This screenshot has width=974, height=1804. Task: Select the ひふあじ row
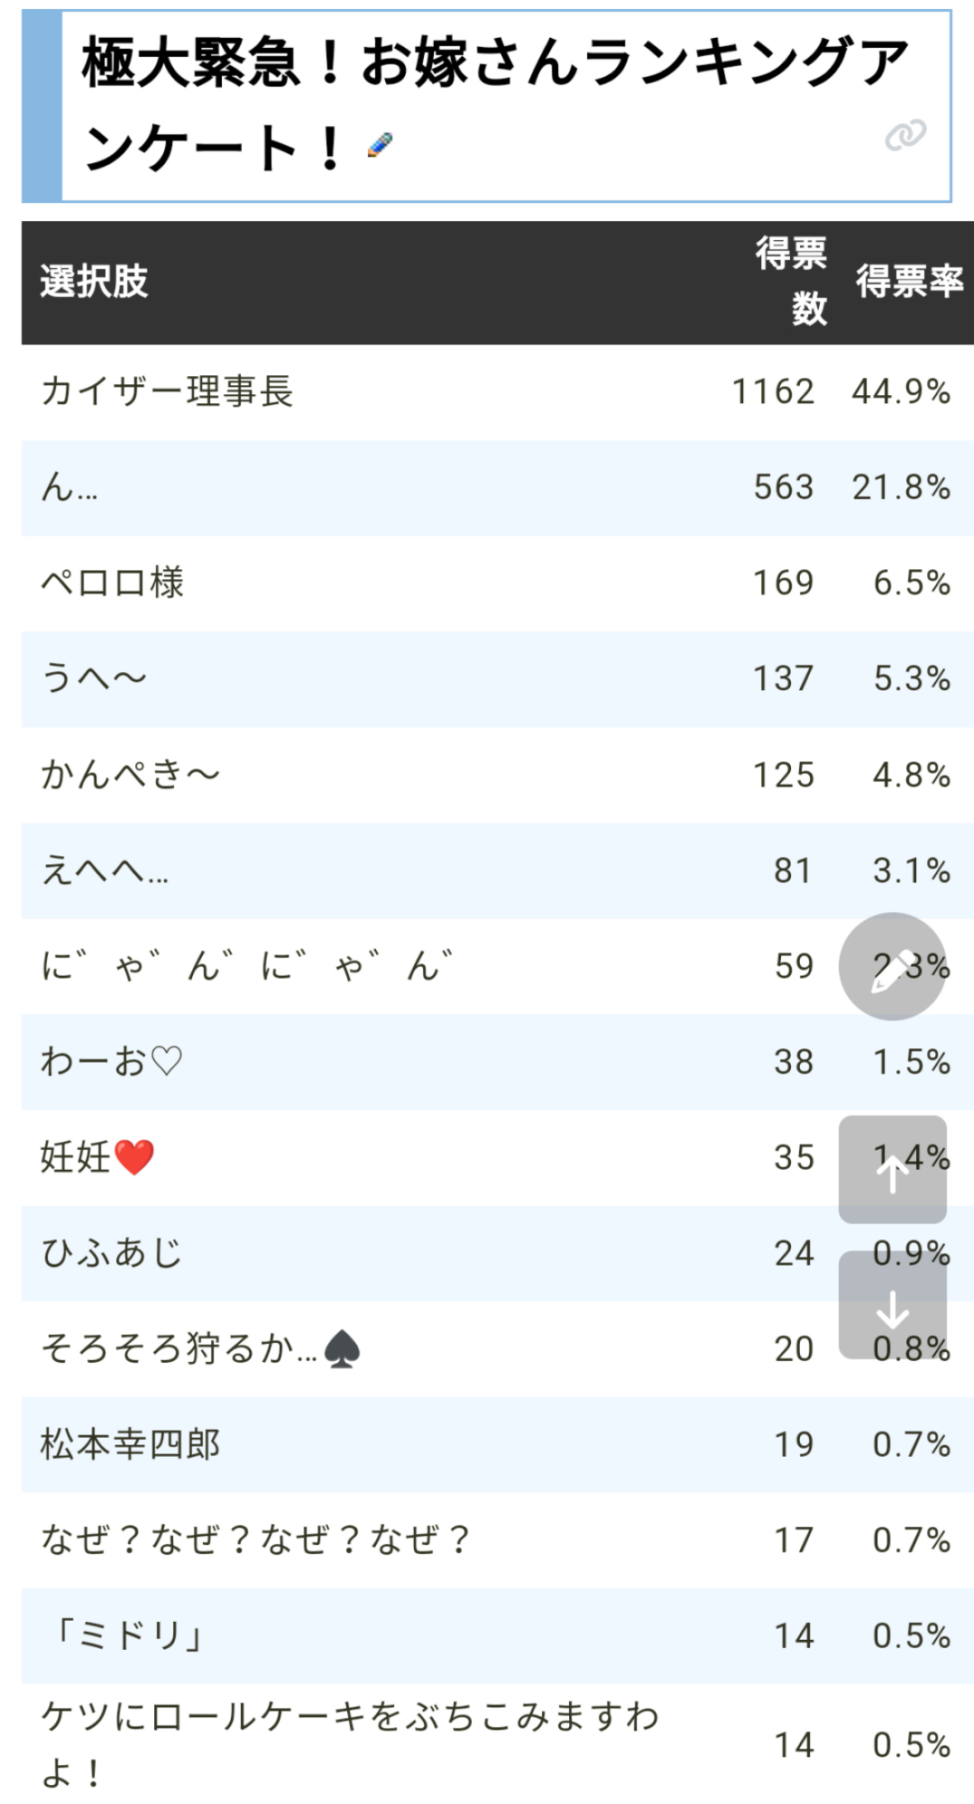click(x=498, y=1253)
